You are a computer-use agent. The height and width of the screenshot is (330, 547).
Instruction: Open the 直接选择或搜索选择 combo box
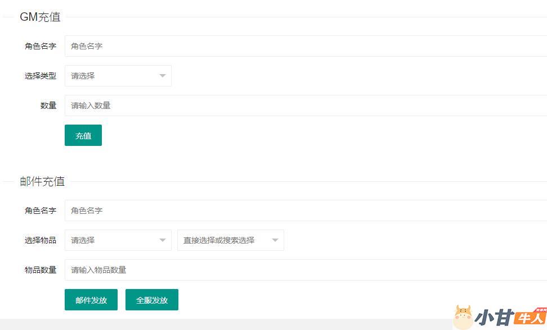click(x=225, y=240)
